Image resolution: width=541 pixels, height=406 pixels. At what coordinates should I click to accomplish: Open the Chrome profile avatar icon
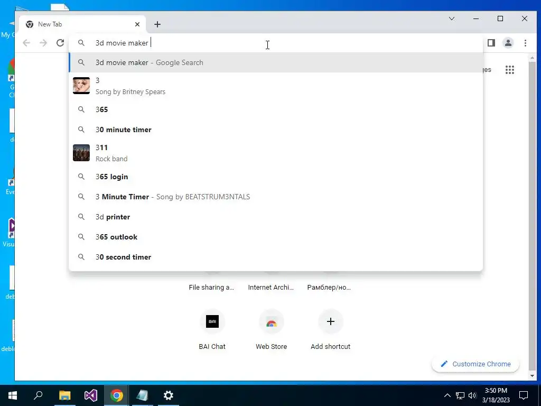508,43
